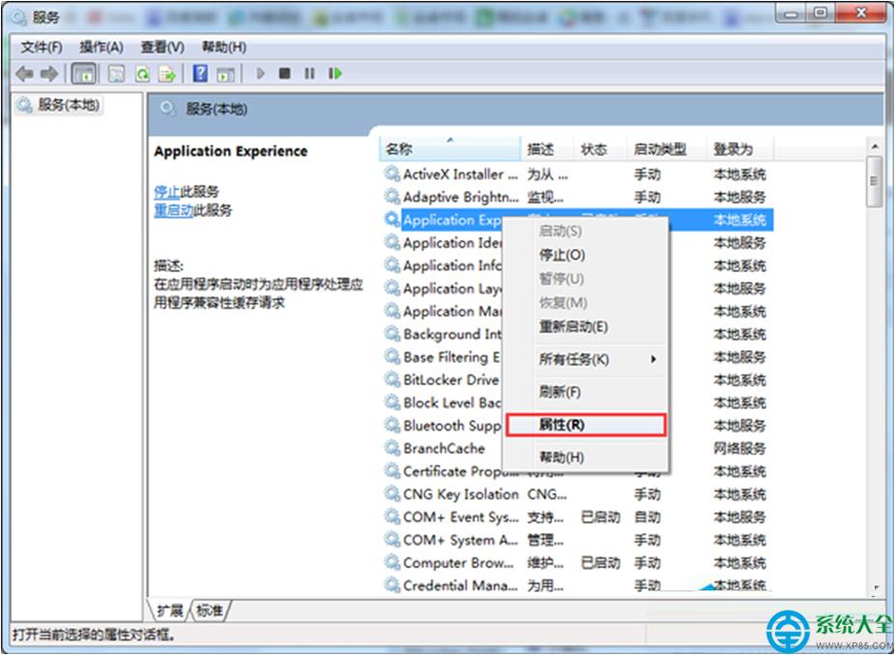Image resolution: width=896 pixels, height=656 pixels.
Task: Select 停止(O) from the context menu
Action: [561, 255]
